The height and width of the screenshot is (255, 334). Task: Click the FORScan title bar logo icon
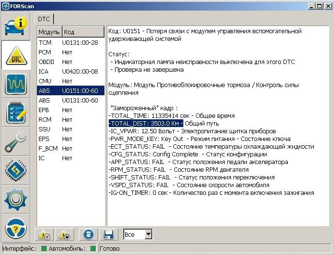pos(6,6)
